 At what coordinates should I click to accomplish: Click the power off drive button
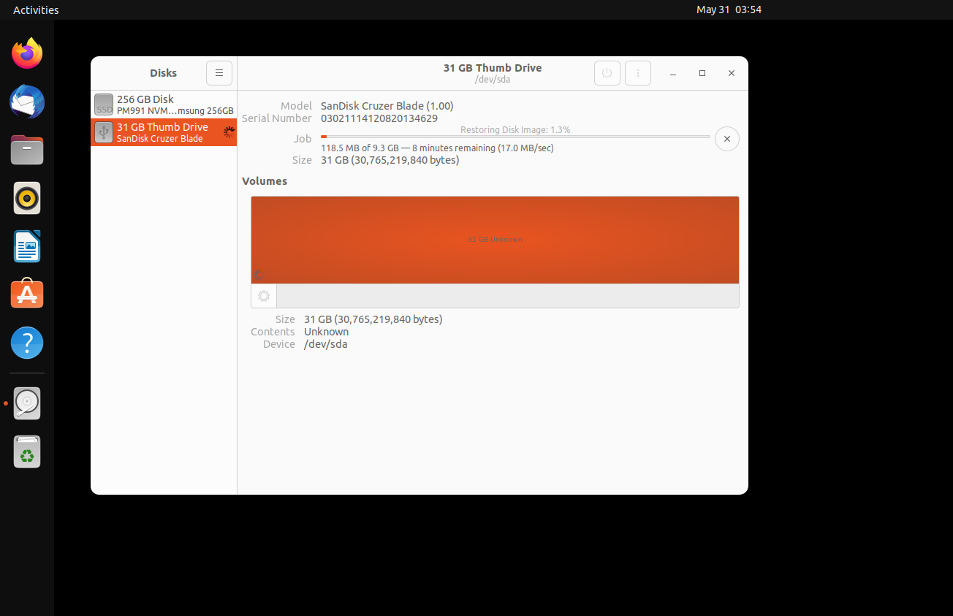click(607, 73)
